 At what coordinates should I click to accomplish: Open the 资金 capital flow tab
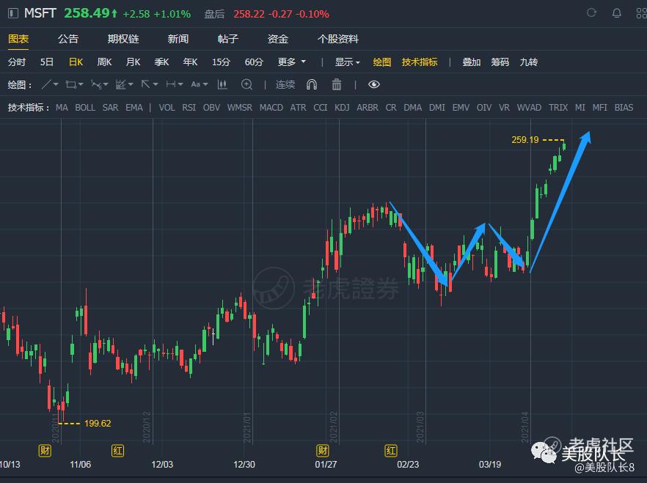tap(278, 39)
